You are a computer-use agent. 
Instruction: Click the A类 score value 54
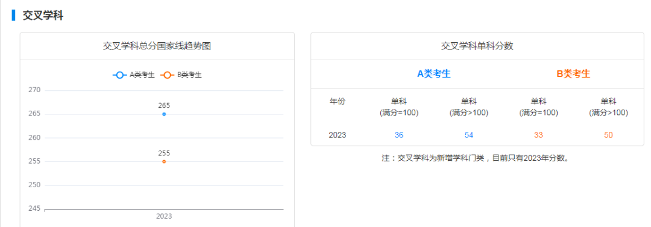coord(469,135)
